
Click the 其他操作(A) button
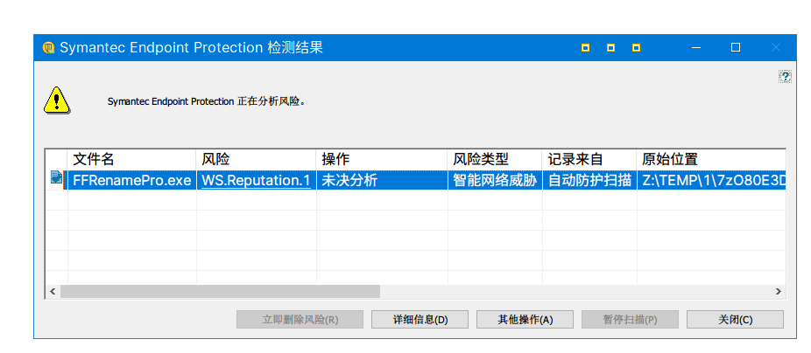[525, 320]
